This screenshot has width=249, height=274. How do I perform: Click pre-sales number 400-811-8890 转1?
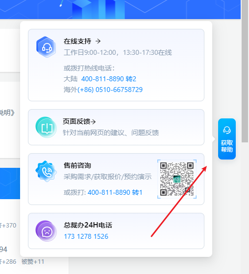pos(115,192)
